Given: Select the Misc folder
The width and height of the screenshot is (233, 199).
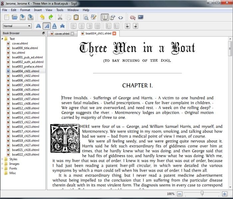Looking at the screenshot, I should [x=13, y=173].
